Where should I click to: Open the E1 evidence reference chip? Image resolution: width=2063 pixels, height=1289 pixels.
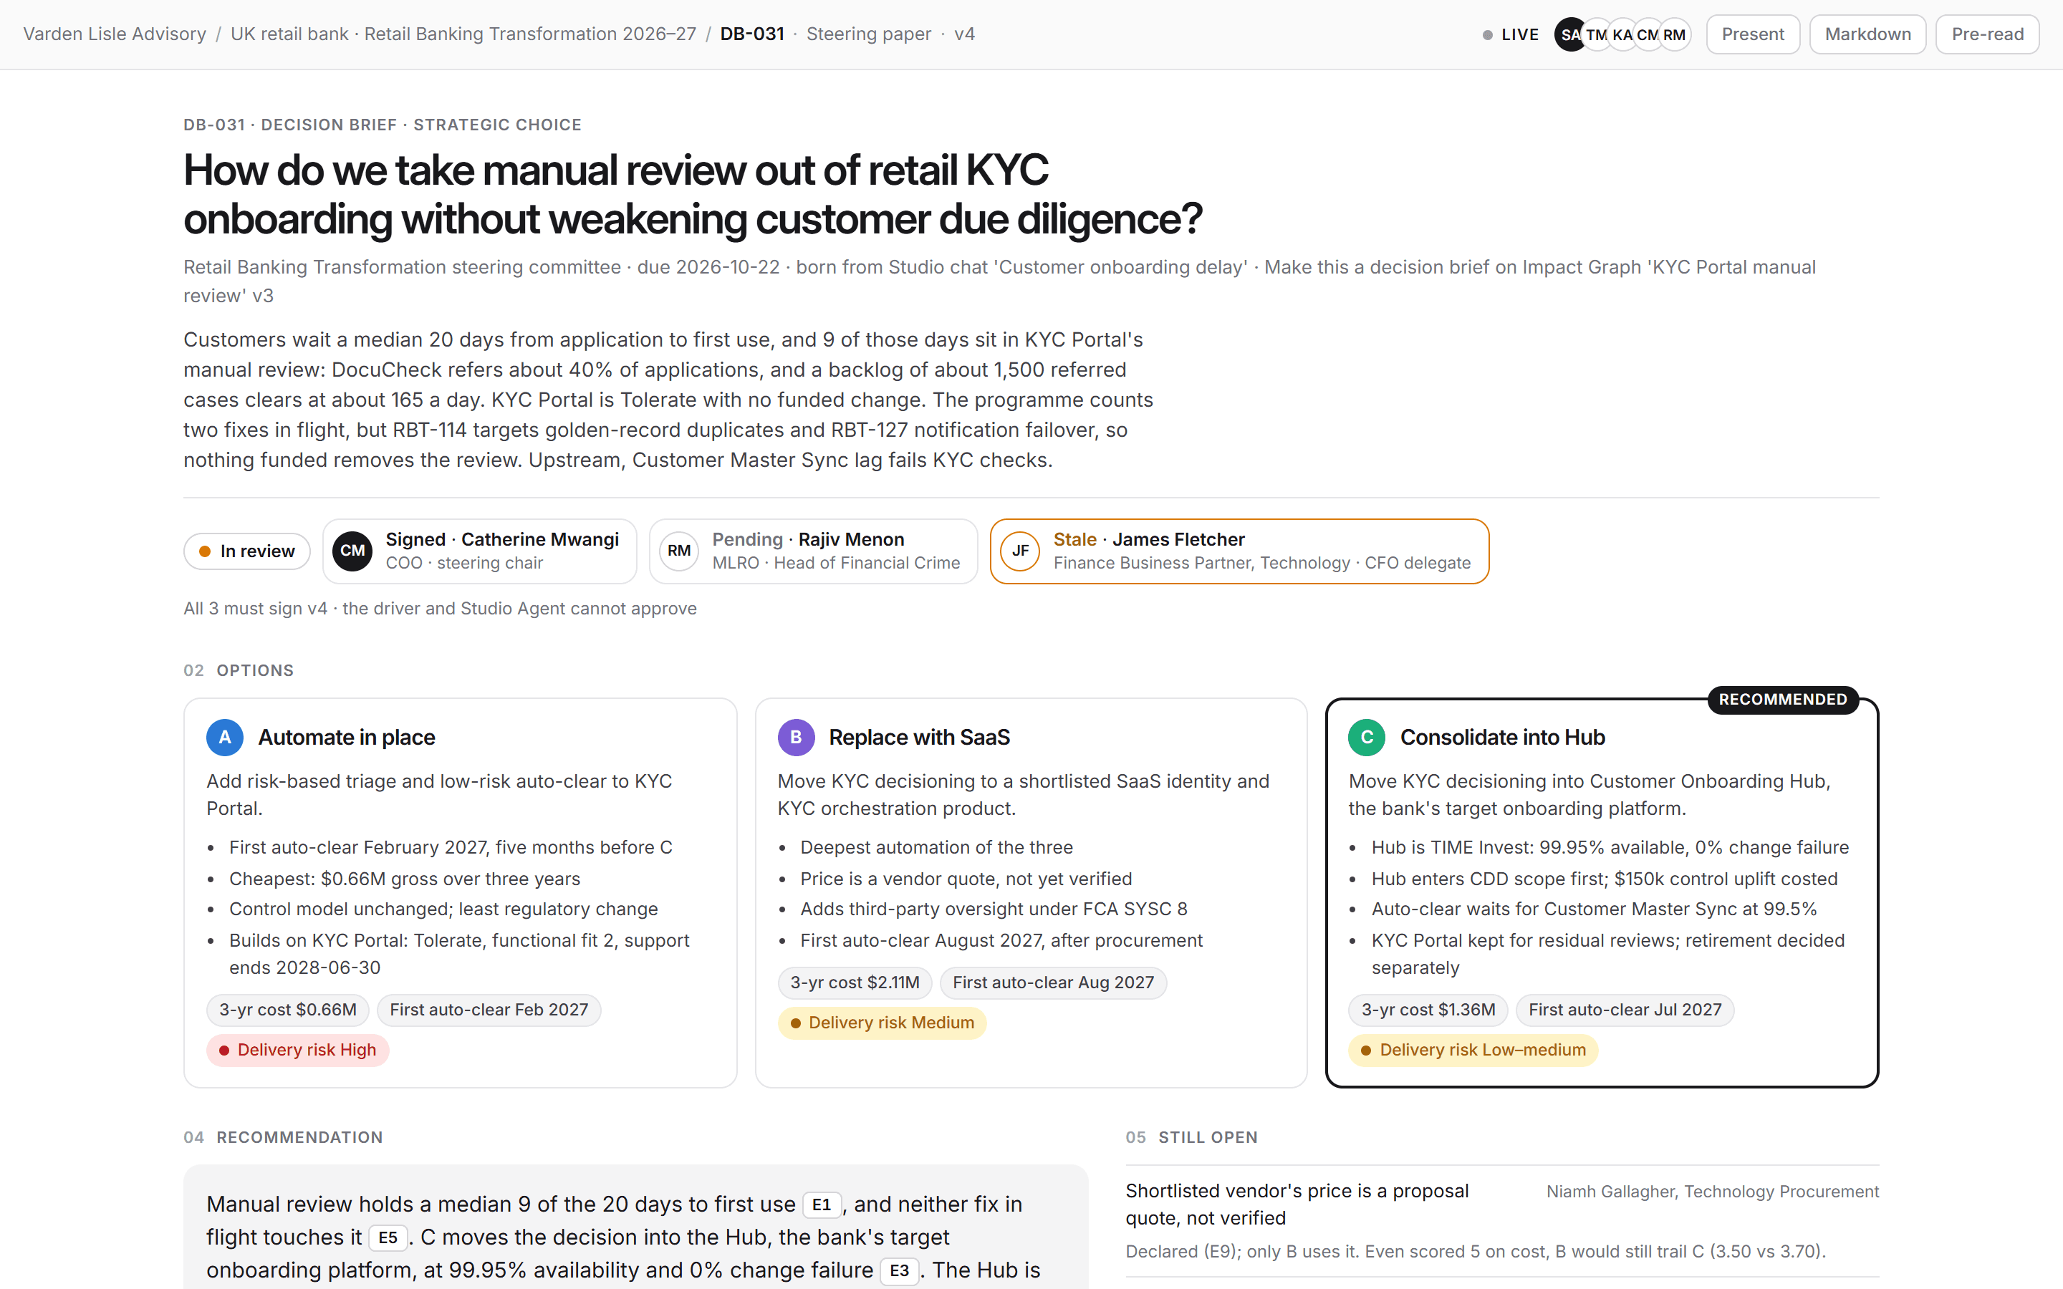822,1204
